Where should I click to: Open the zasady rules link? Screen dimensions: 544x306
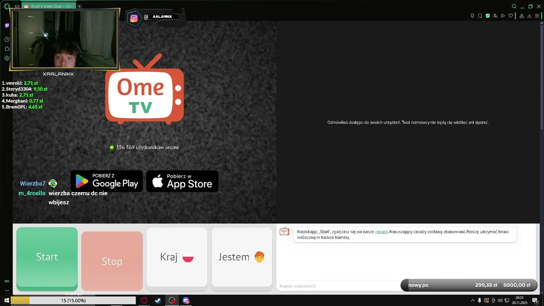tap(381, 232)
